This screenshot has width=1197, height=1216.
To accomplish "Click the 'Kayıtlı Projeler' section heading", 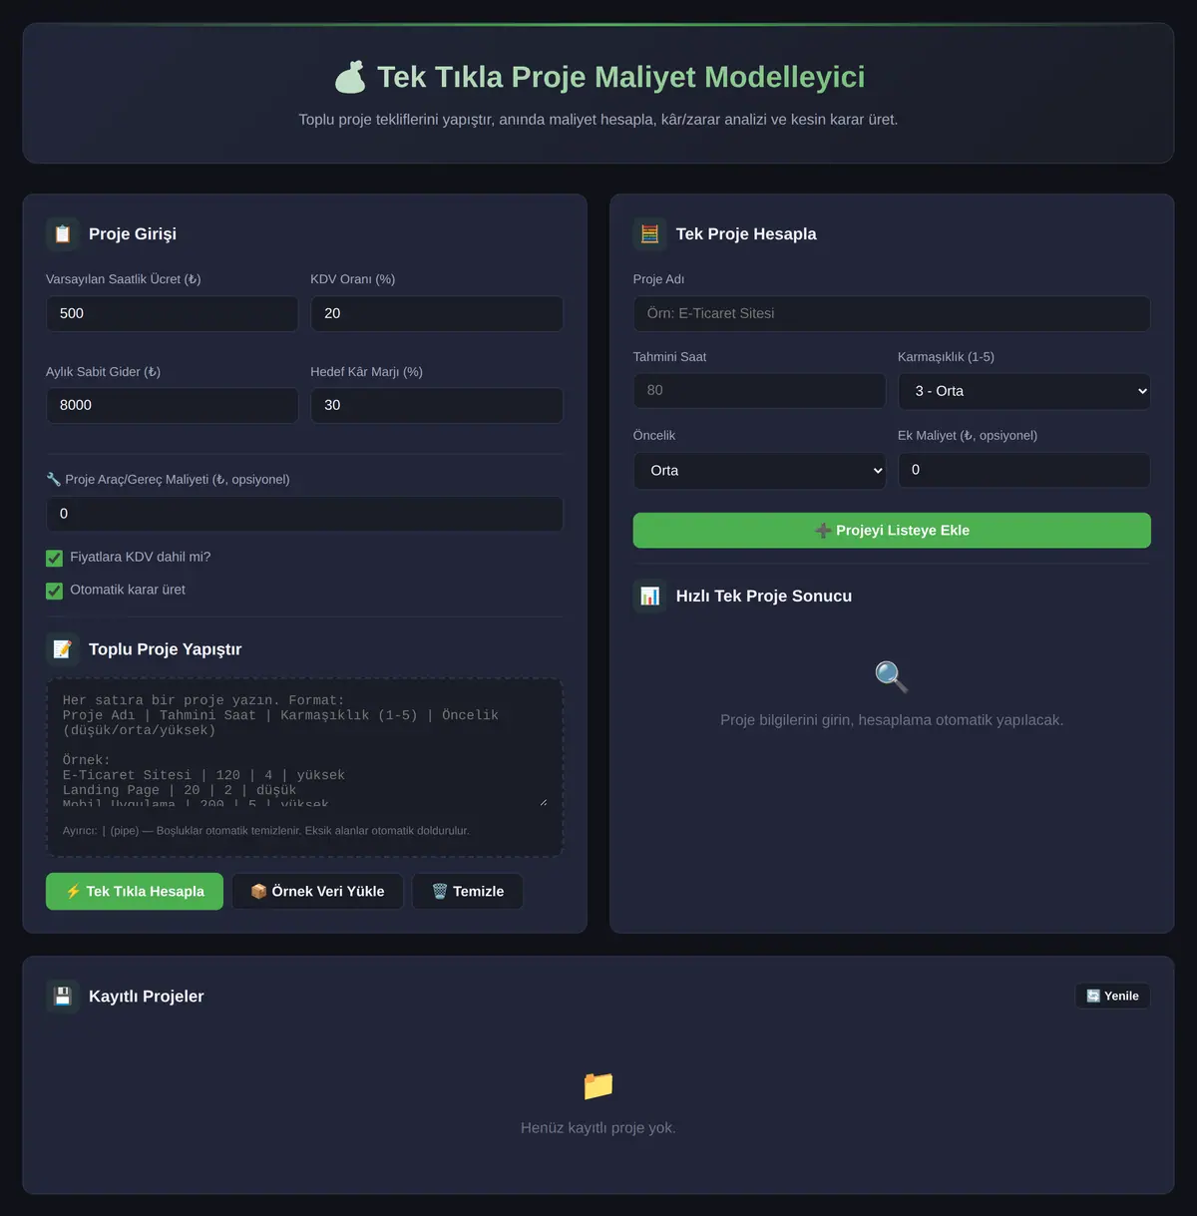I will (147, 997).
